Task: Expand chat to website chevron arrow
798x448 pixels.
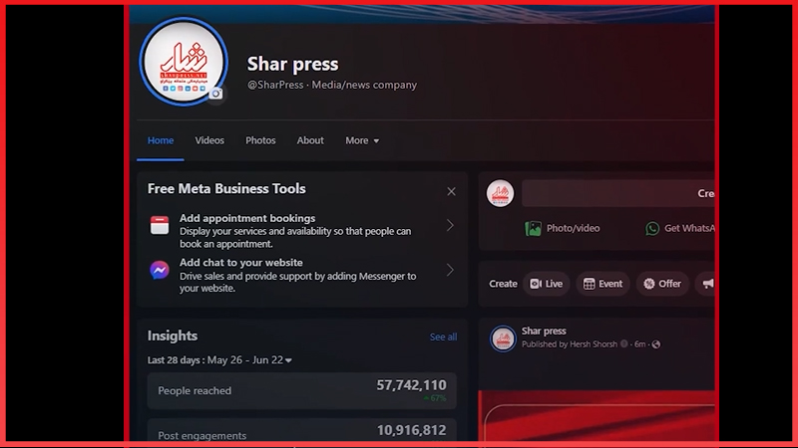Action: [450, 270]
